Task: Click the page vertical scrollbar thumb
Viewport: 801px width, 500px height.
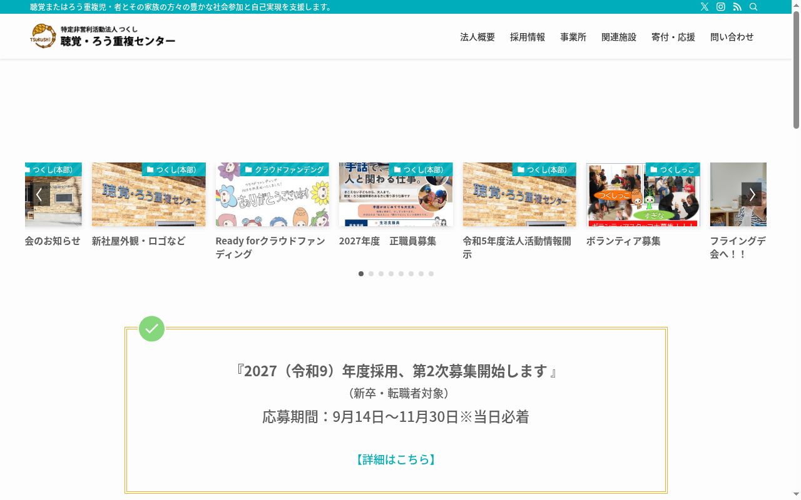Action: point(797,70)
